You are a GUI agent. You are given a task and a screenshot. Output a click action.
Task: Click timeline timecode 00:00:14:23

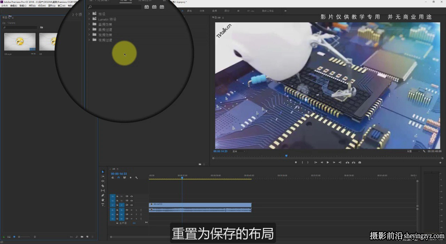[x=119, y=174]
